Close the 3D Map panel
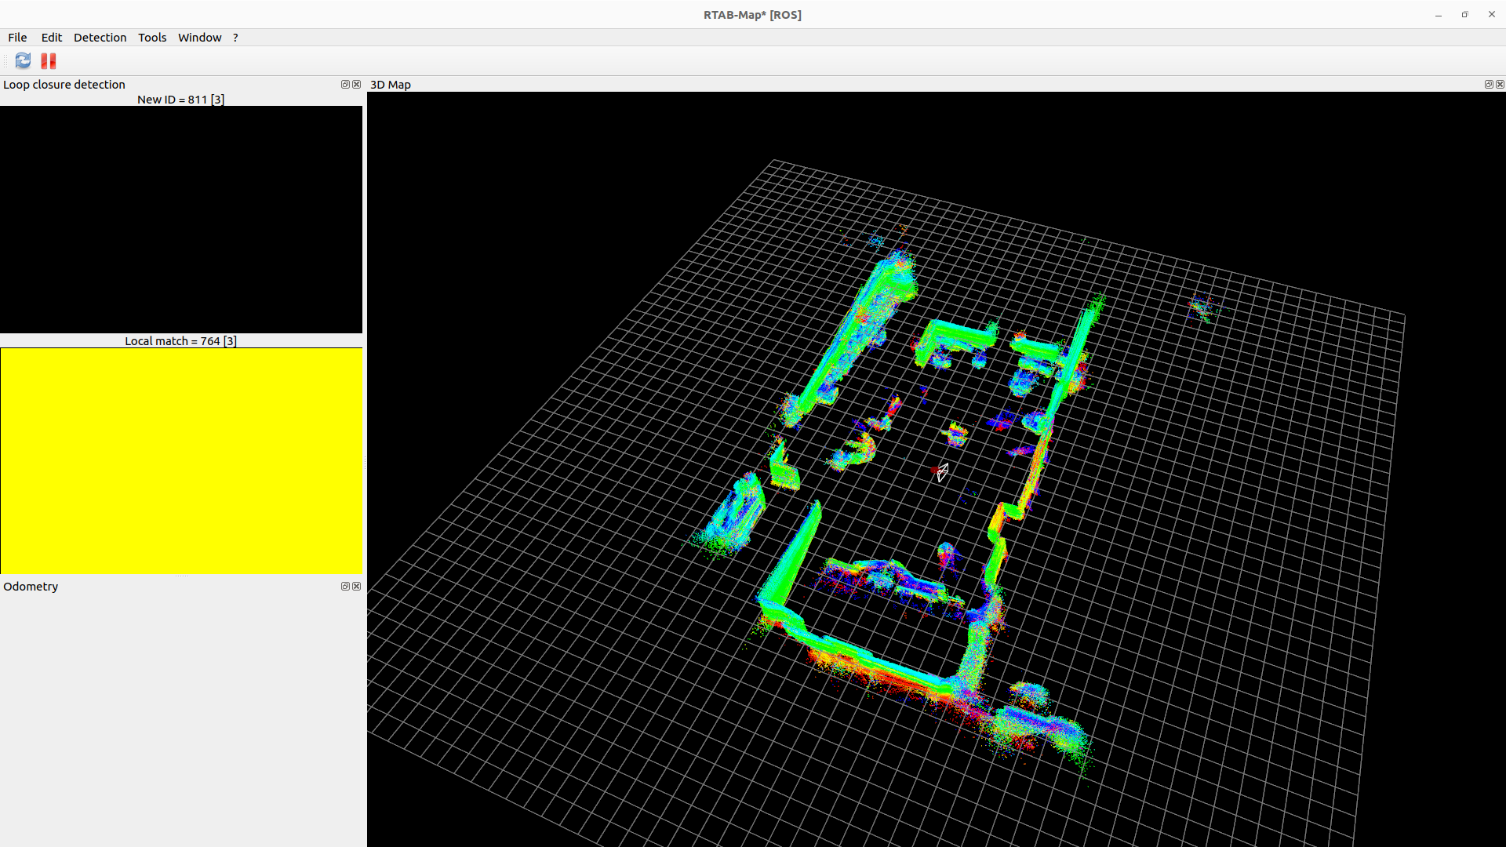The width and height of the screenshot is (1506, 847). (x=1501, y=84)
